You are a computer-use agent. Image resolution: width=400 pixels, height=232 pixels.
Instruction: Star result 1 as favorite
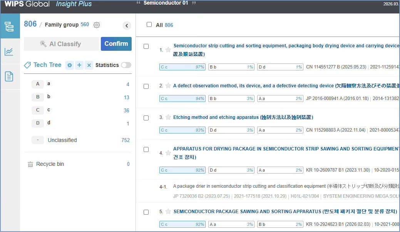click(168, 50)
